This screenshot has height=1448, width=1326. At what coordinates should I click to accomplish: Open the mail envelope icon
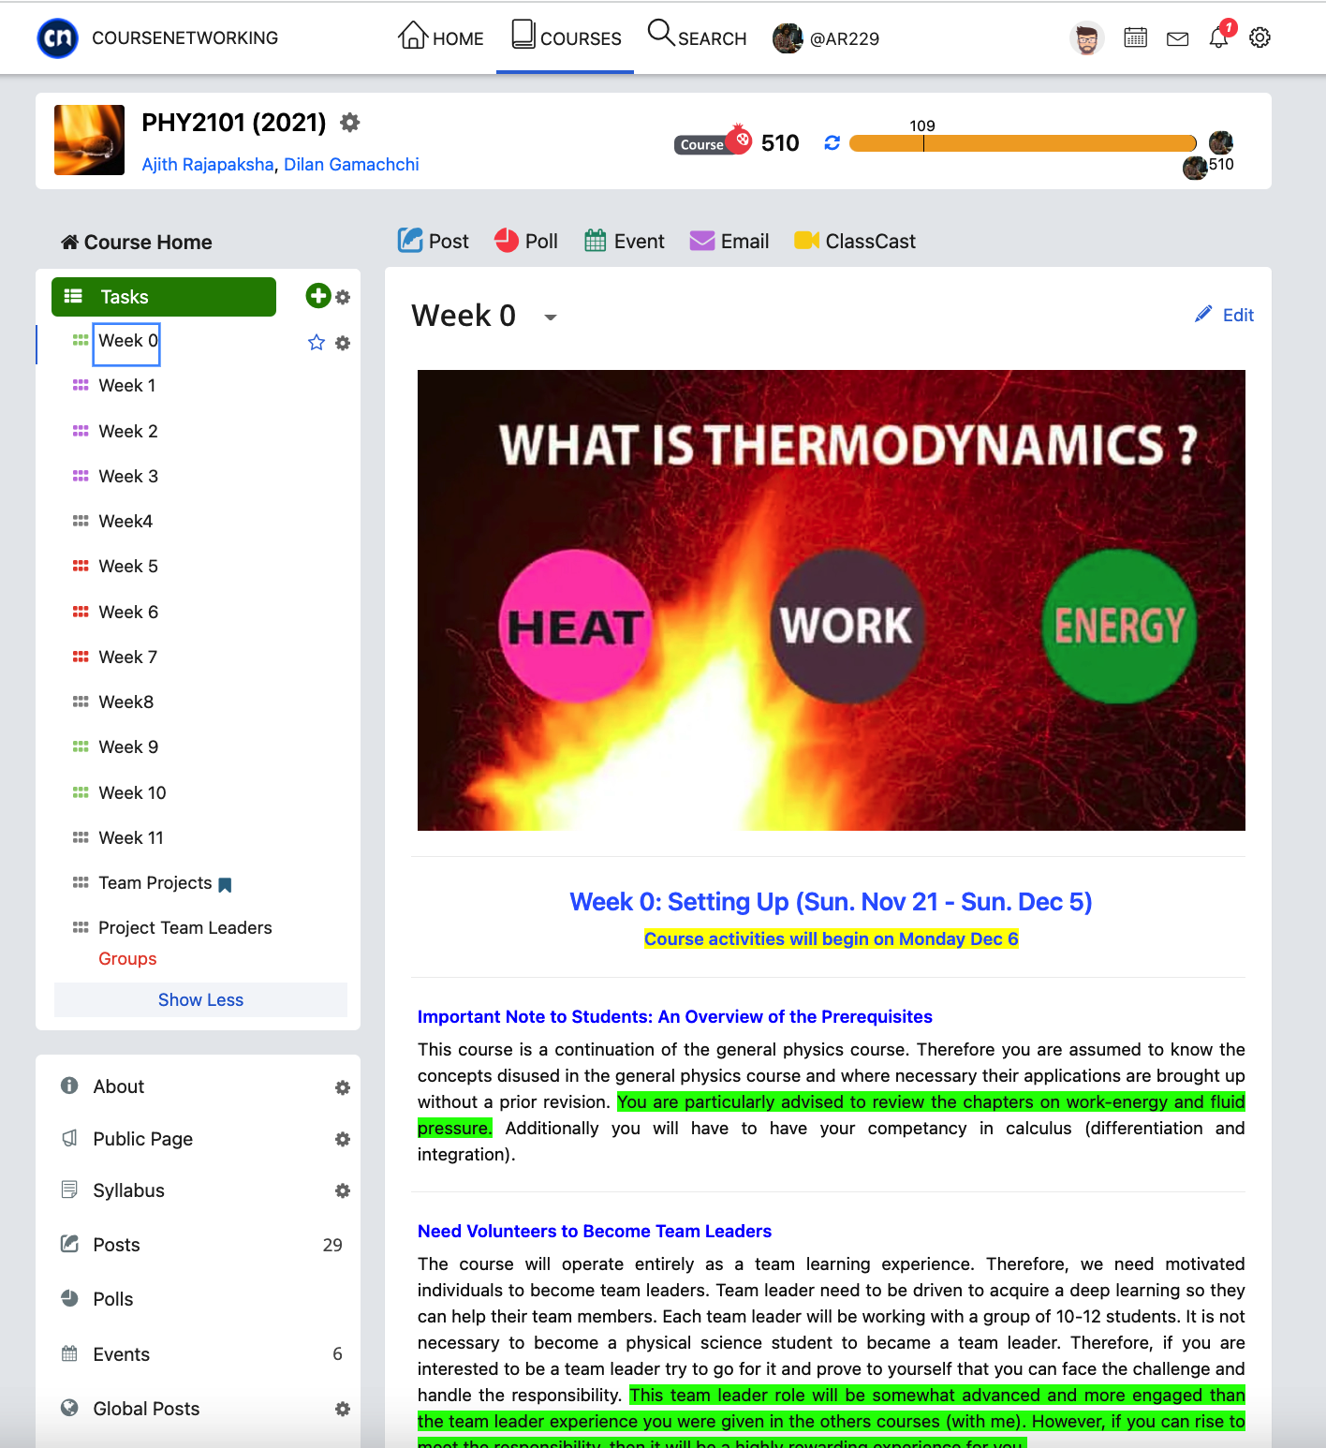click(1177, 38)
